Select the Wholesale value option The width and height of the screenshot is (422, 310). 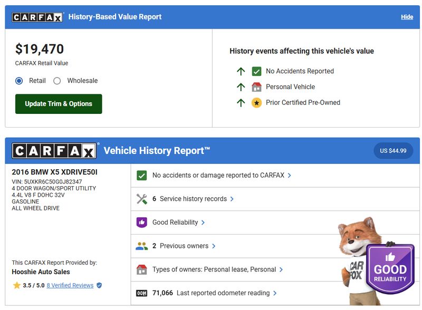(57, 81)
